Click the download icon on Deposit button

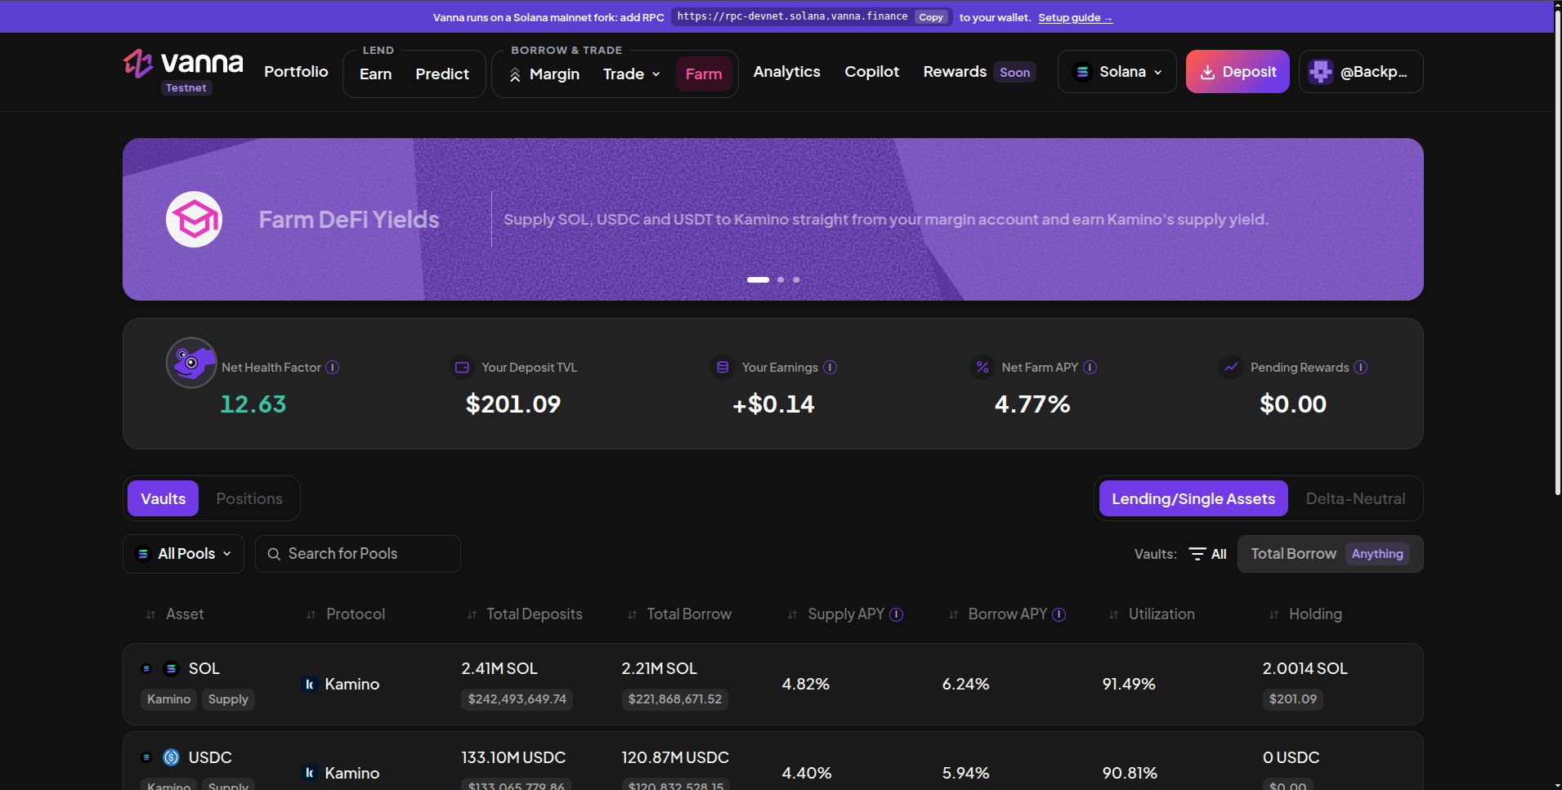(1207, 72)
